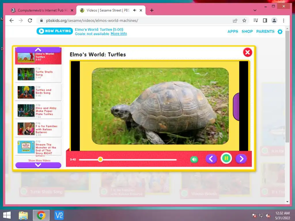295x221 pixels.
Task: Mute the video player volume
Action: click(194, 159)
